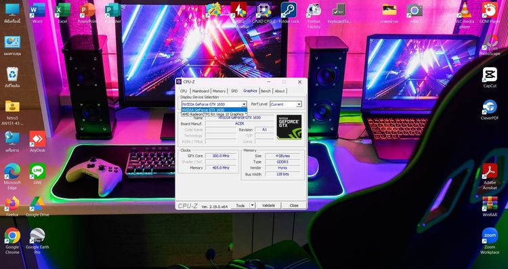
Task: Click the memory Size 4 GBytes value
Action: [282, 156]
